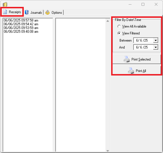Click the scroll down arrow in preview pane
This screenshot has height=153, width=163.
coord(108,151)
